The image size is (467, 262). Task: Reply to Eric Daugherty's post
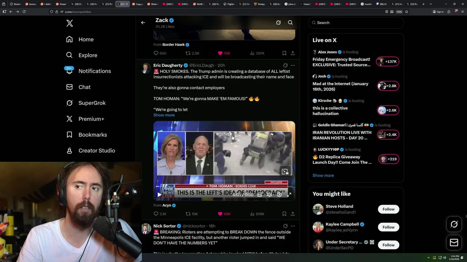point(160,214)
